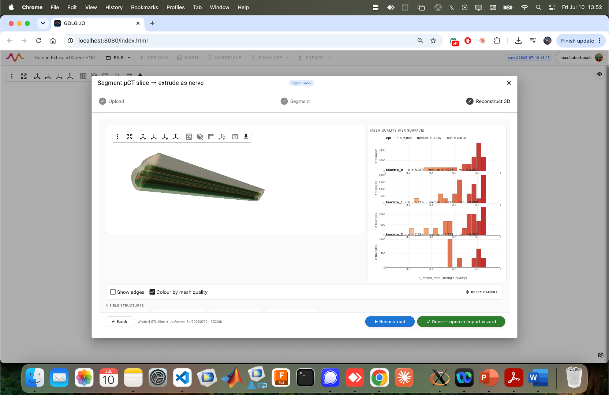The width and height of the screenshot is (609, 395).
Task: Click the 3D nerve model in the dialog viewer
Action: click(x=198, y=178)
